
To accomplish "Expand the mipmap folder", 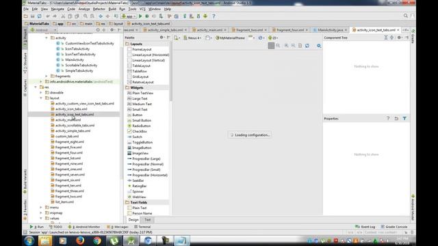I will coord(41,213).
